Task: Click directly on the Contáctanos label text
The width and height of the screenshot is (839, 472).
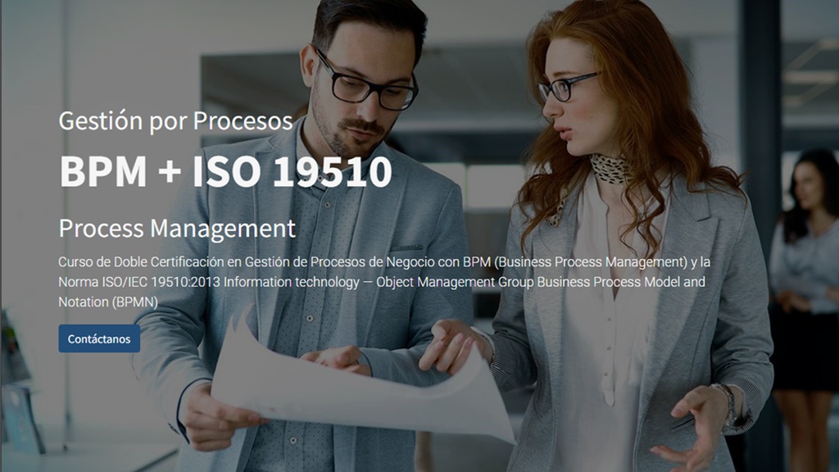Action: 98,338
